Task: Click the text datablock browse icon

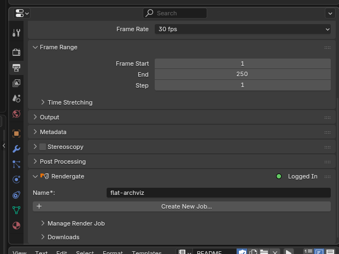Action: 184,252
